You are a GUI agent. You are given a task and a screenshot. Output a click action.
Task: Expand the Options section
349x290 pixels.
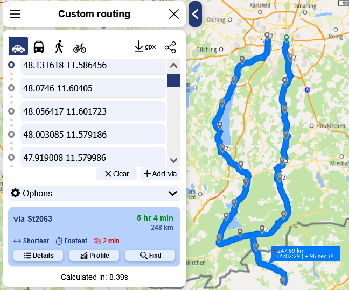coord(94,193)
